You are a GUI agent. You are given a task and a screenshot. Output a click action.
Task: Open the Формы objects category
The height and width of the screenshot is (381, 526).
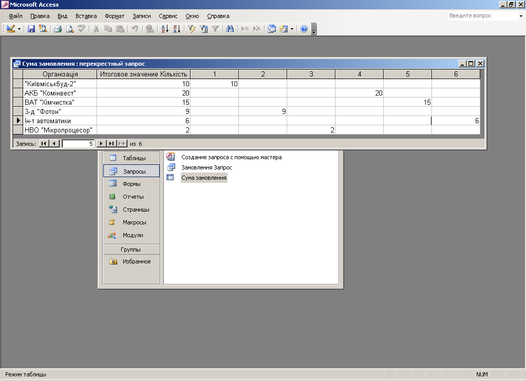point(131,184)
